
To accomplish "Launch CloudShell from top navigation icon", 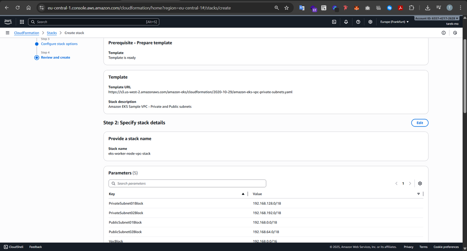I will pyautogui.click(x=334, y=22).
